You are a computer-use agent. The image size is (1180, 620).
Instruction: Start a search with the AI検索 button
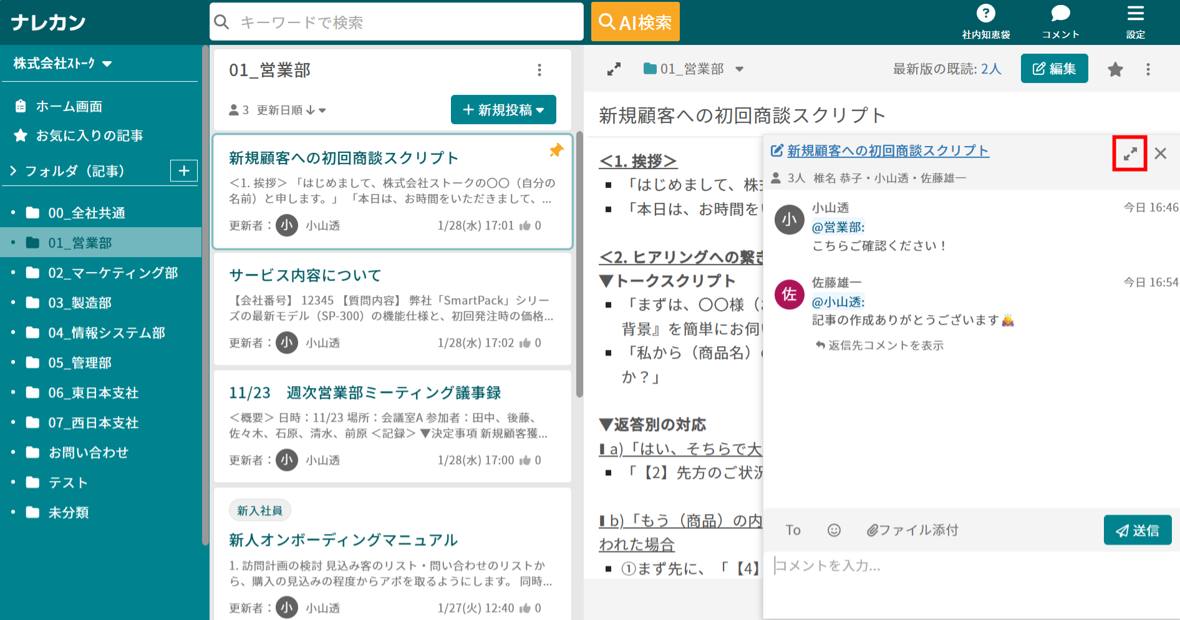pos(635,21)
